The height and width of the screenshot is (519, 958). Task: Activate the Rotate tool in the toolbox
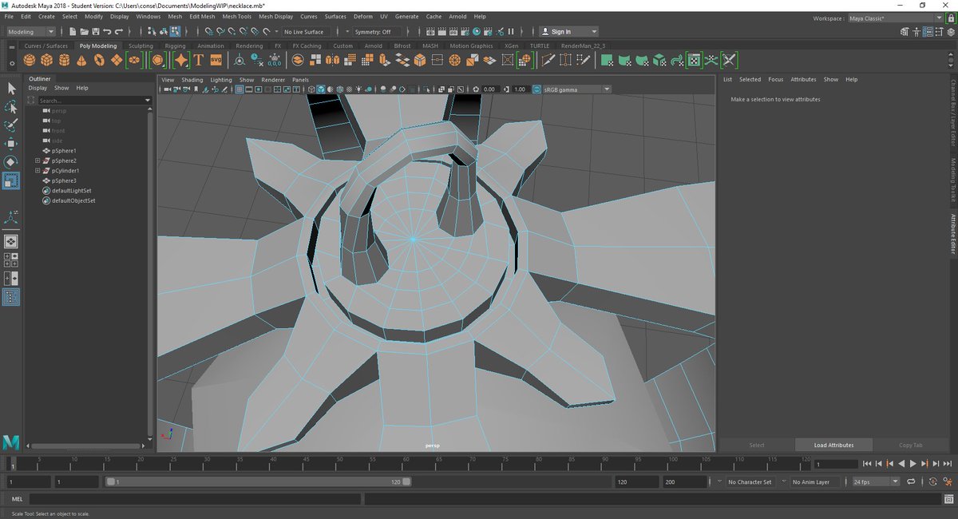(x=11, y=162)
